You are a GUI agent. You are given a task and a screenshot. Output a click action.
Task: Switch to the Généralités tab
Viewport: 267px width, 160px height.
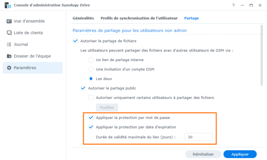[83, 18]
